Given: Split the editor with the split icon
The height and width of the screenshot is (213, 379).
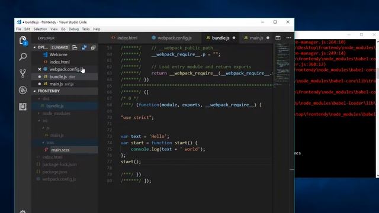Looking at the screenshot, I should [x=278, y=38].
